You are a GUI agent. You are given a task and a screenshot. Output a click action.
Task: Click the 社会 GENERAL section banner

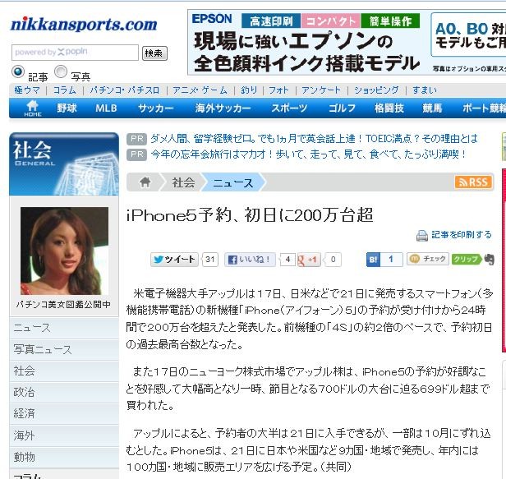64,164
